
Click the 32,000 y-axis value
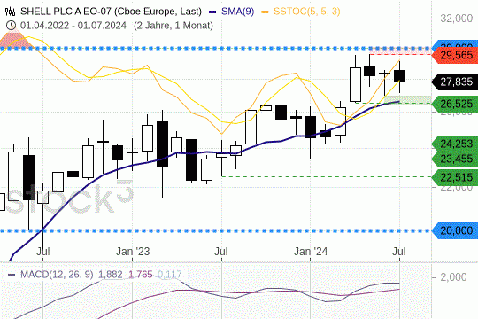(457, 19)
